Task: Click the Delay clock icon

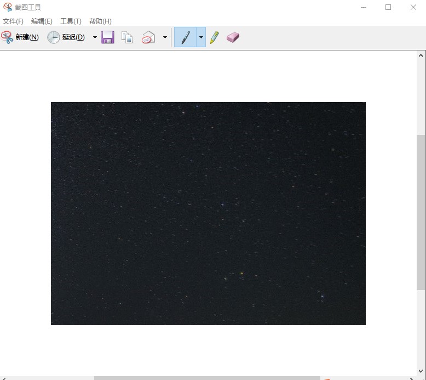Action: point(53,37)
